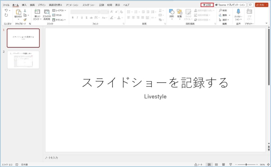Click the zoom slider handle
271x167 pixels.
point(246,164)
